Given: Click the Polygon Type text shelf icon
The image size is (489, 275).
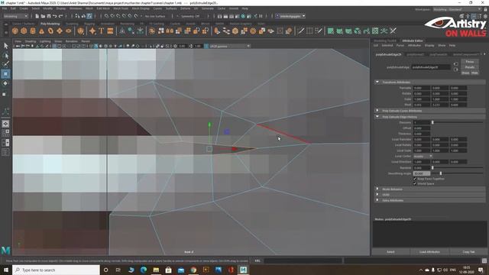Looking at the screenshot, I should pos(102,31).
